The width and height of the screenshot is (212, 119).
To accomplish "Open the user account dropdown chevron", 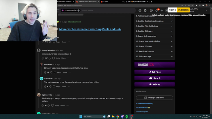I will (x=206, y=10).
